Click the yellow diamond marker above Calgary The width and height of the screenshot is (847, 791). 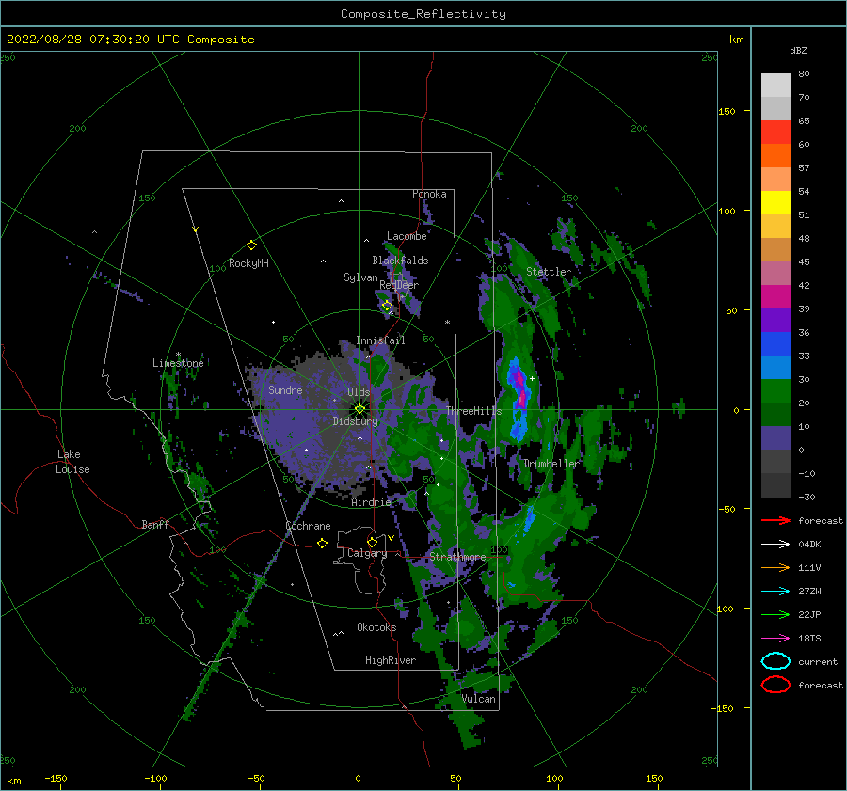pyautogui.click(x=372, y=542)
